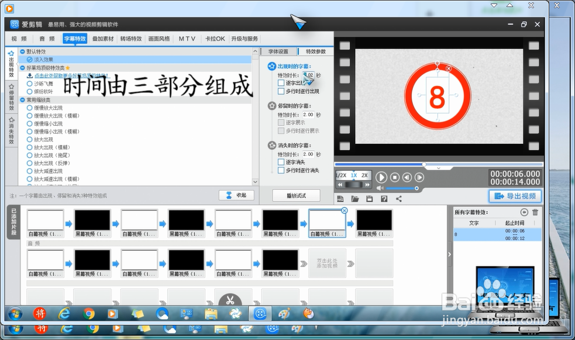The width and height of the screenshot is (575, 340).
Task: Open 消失特效 side tab
Action: 11,130
